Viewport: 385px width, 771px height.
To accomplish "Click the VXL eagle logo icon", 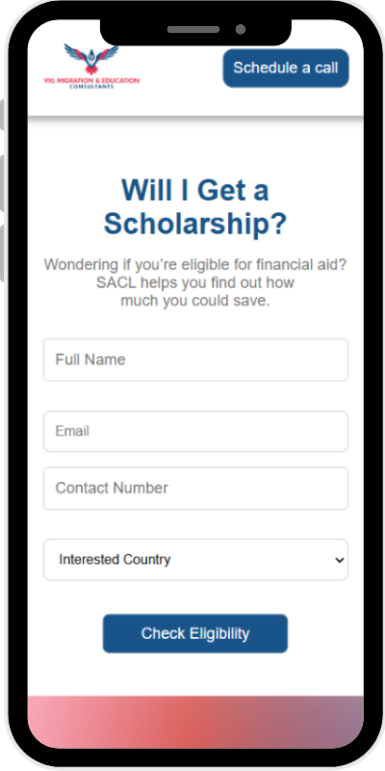I will [91, 59].
